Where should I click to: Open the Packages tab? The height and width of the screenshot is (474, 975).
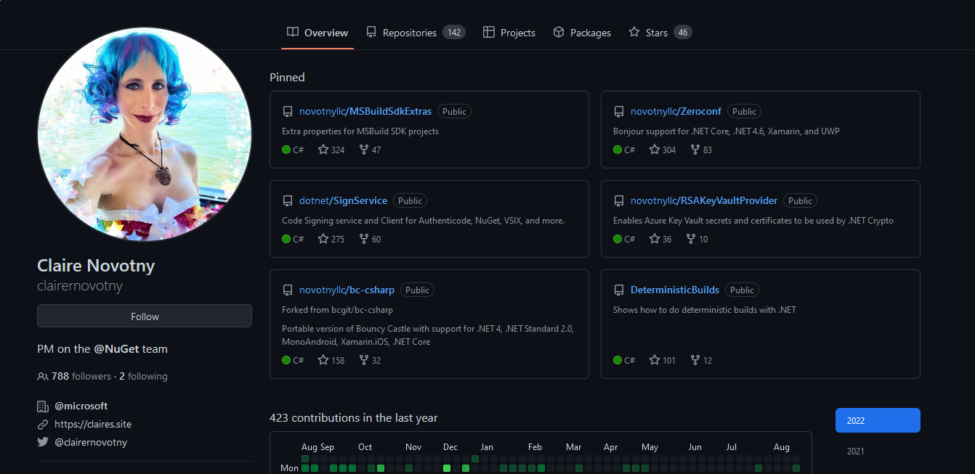582,33
